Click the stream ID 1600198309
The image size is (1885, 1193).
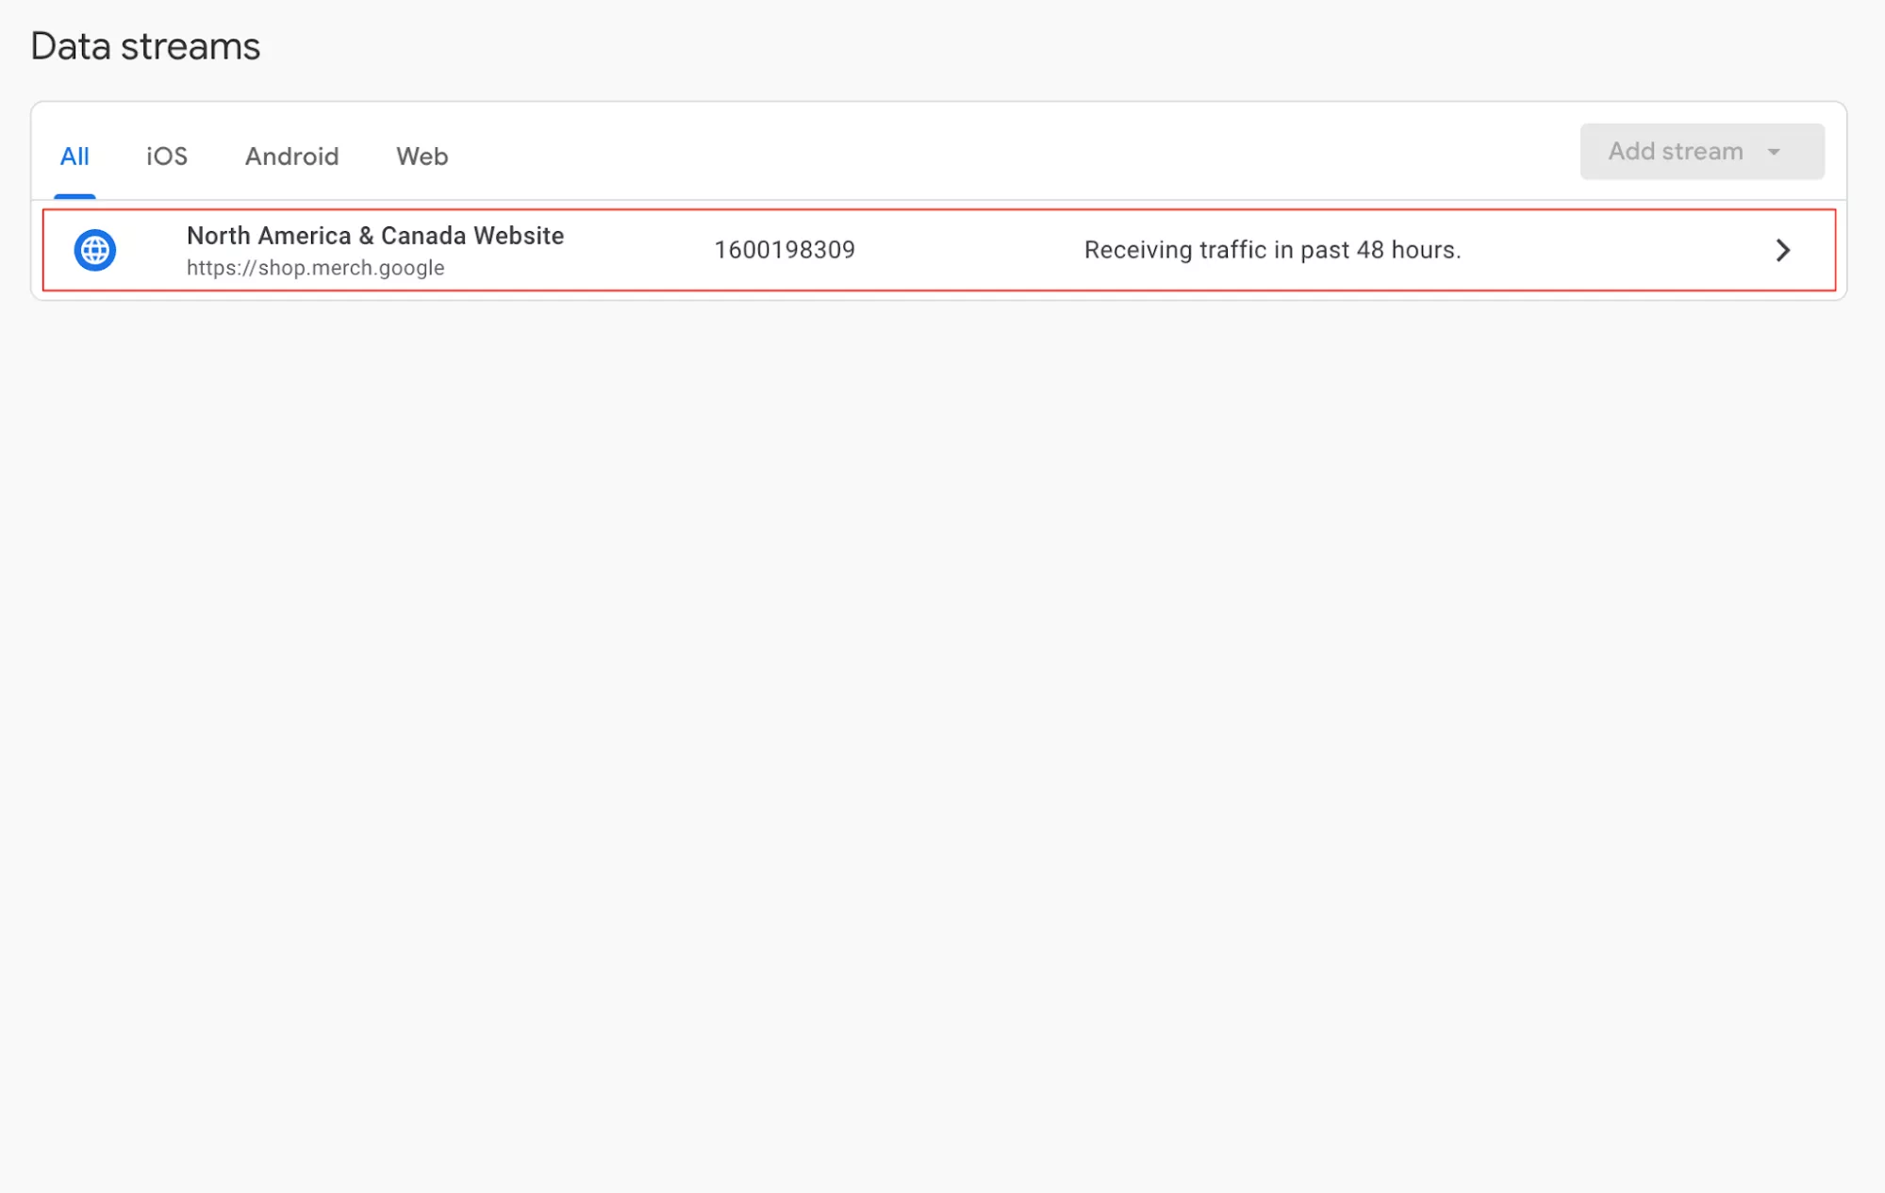point(784,250)
